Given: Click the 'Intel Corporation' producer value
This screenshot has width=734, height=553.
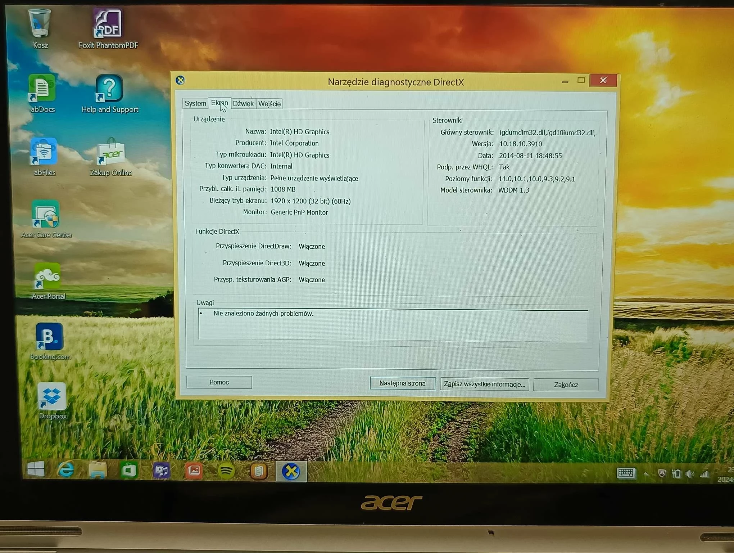Looking at the screenshot, I should pos(294,143).
